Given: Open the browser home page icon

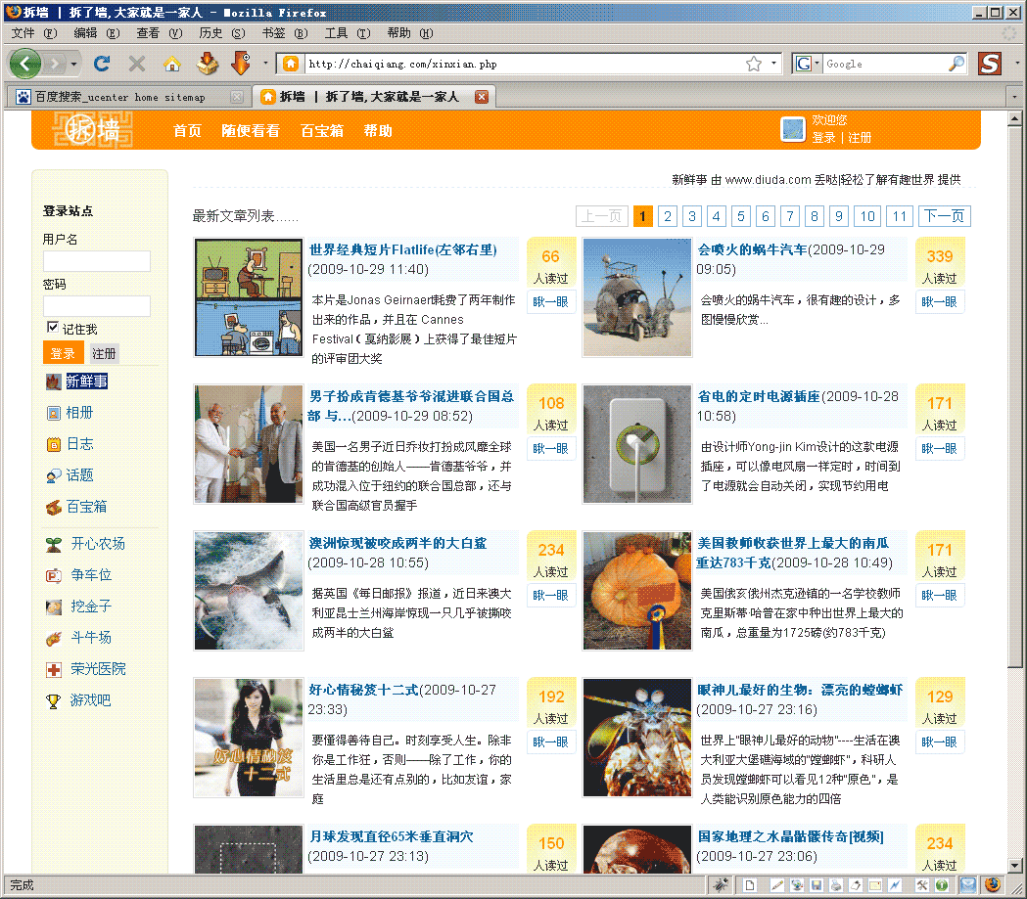Looking at the screenshot, I should 172,64.
